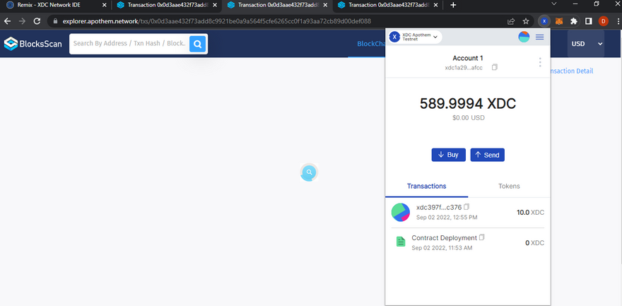Click the search by address input field
622x306 pixels.
[129, 44]
